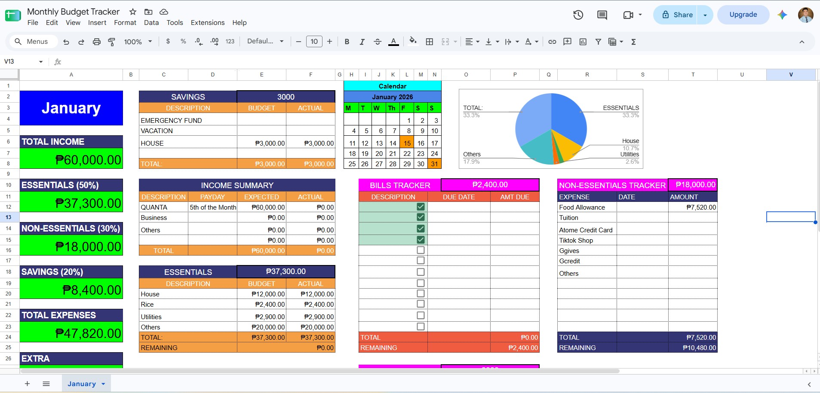Toggle italic formatting
This screenshot has height=393, width=820.
click(x=362, y=42)
